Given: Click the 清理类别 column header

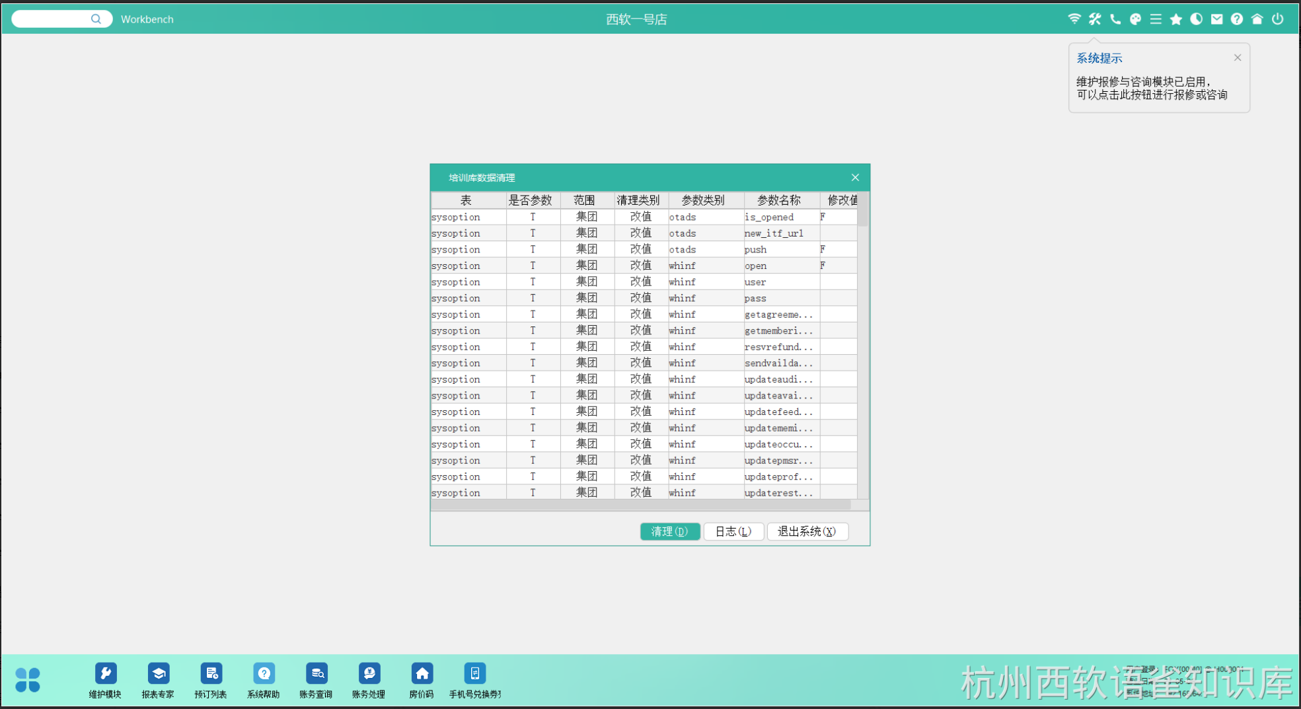Looking at the screenshot, I should tap(642, 200).
